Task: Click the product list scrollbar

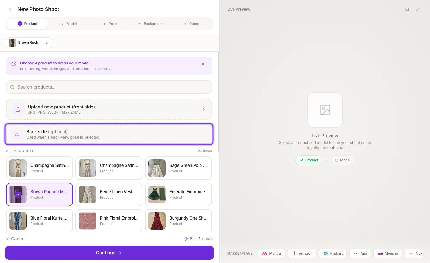Action: [x=218, y=102]
